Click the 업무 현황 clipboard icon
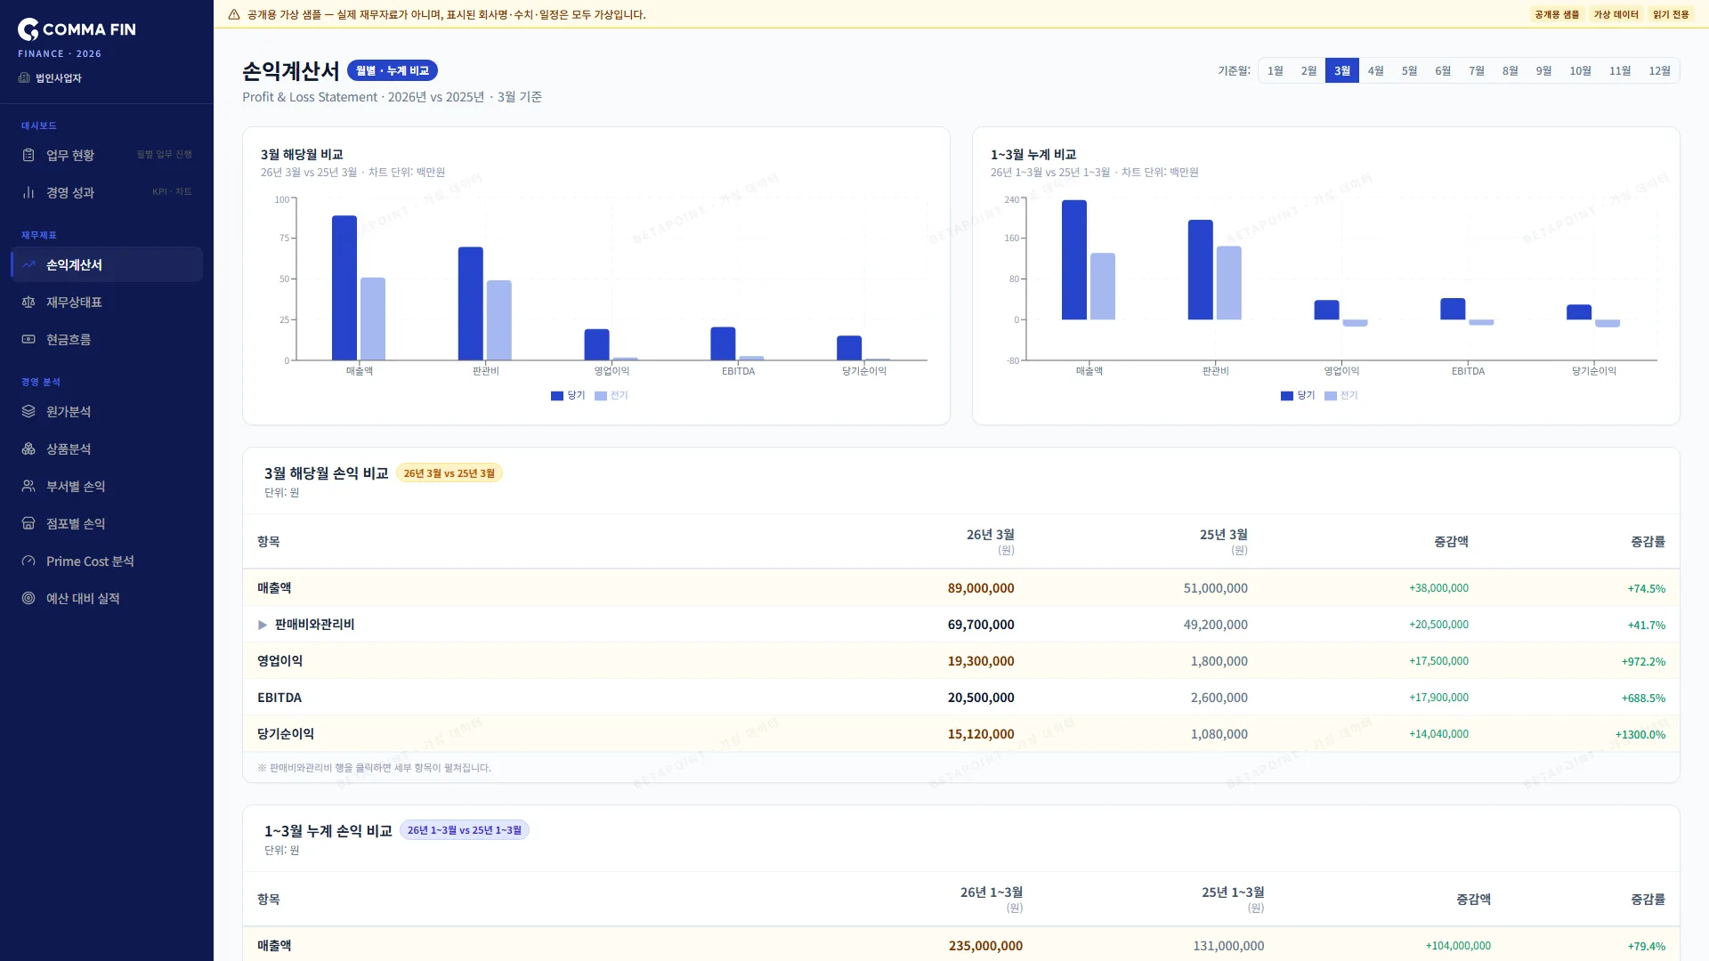Screen dimensions: 1709x961 click(x=28, y=155)
